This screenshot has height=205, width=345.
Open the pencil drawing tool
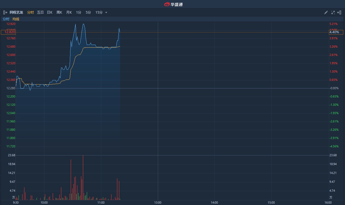click(x=326, y=12)
